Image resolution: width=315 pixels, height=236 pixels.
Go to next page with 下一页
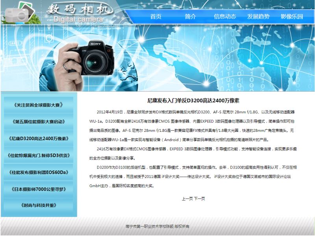[x=200, y=199]
